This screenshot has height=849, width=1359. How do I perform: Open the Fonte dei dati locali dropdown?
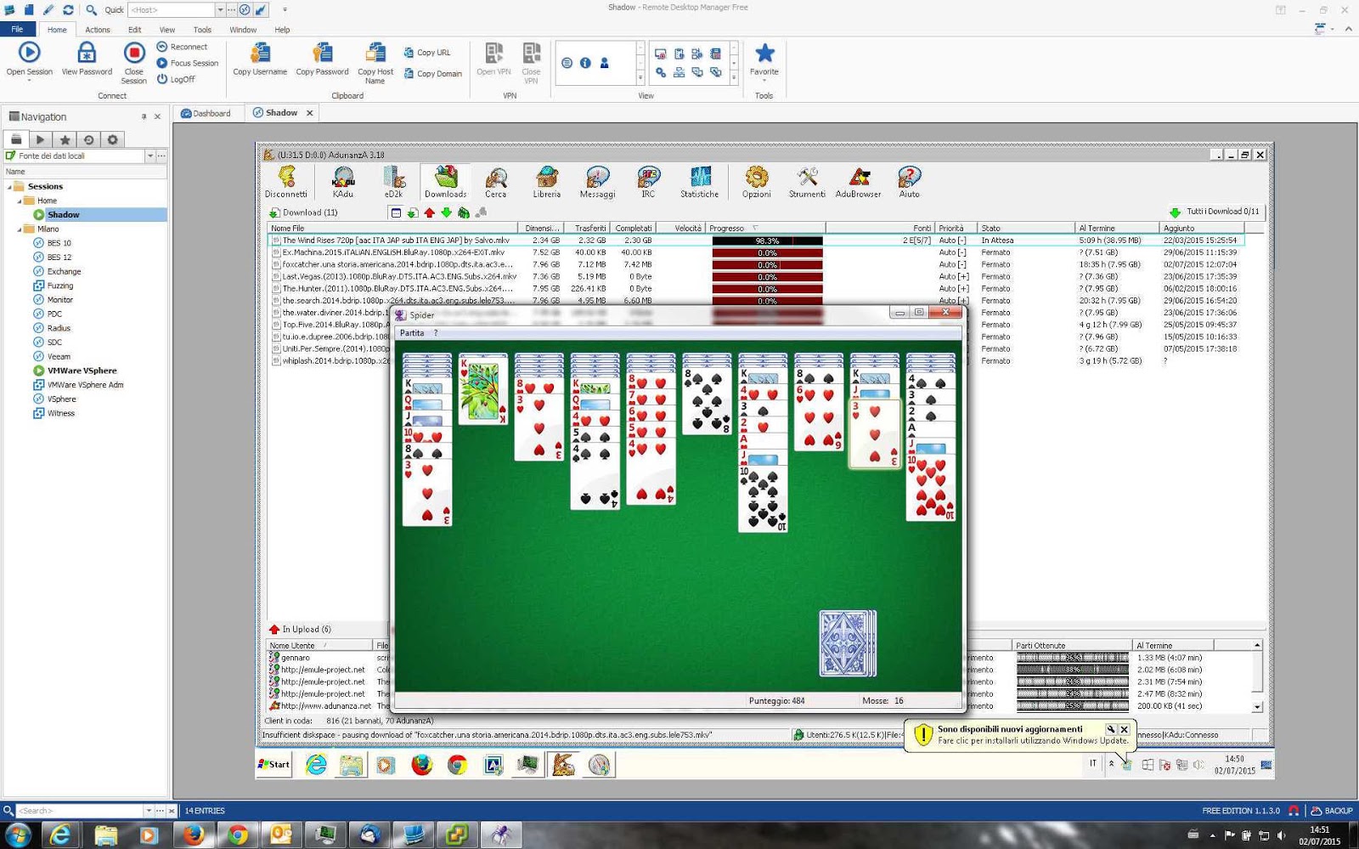pyautogui.click(x=150, y=156)
